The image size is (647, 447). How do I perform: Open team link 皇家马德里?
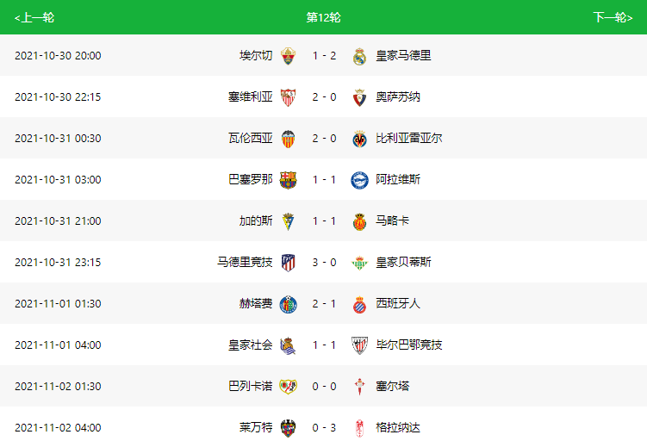click(403, 56)
